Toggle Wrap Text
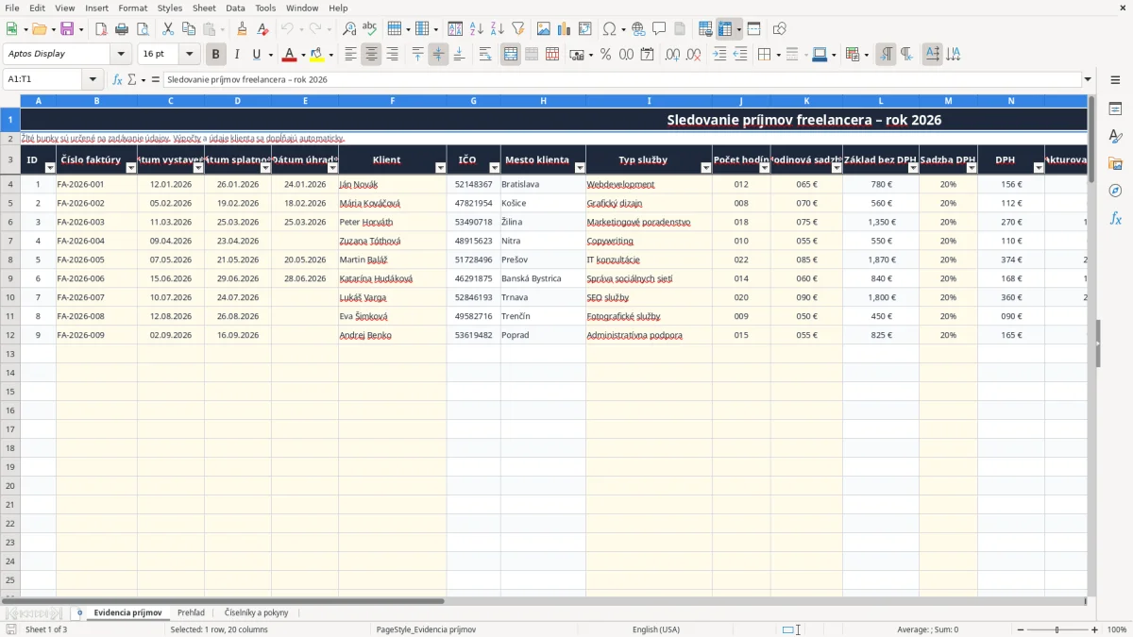Screen dimensions: 1133x637 [x=485, y=55]
